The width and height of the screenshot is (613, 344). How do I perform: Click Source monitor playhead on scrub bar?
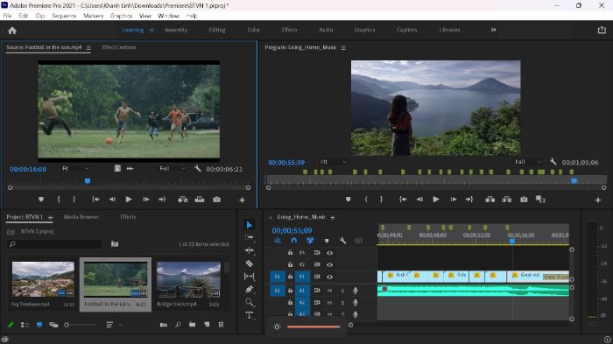click(x=88, y=181)
